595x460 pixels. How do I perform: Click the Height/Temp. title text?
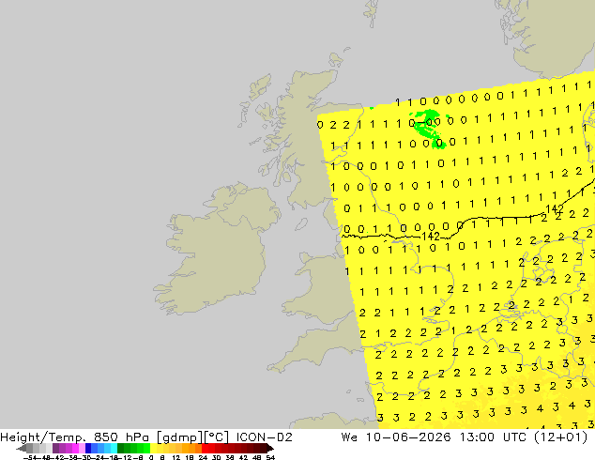point(42,437)
